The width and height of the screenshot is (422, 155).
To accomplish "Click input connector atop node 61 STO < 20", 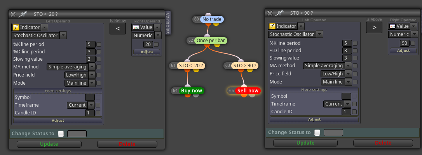I will [x=187, y=61].
